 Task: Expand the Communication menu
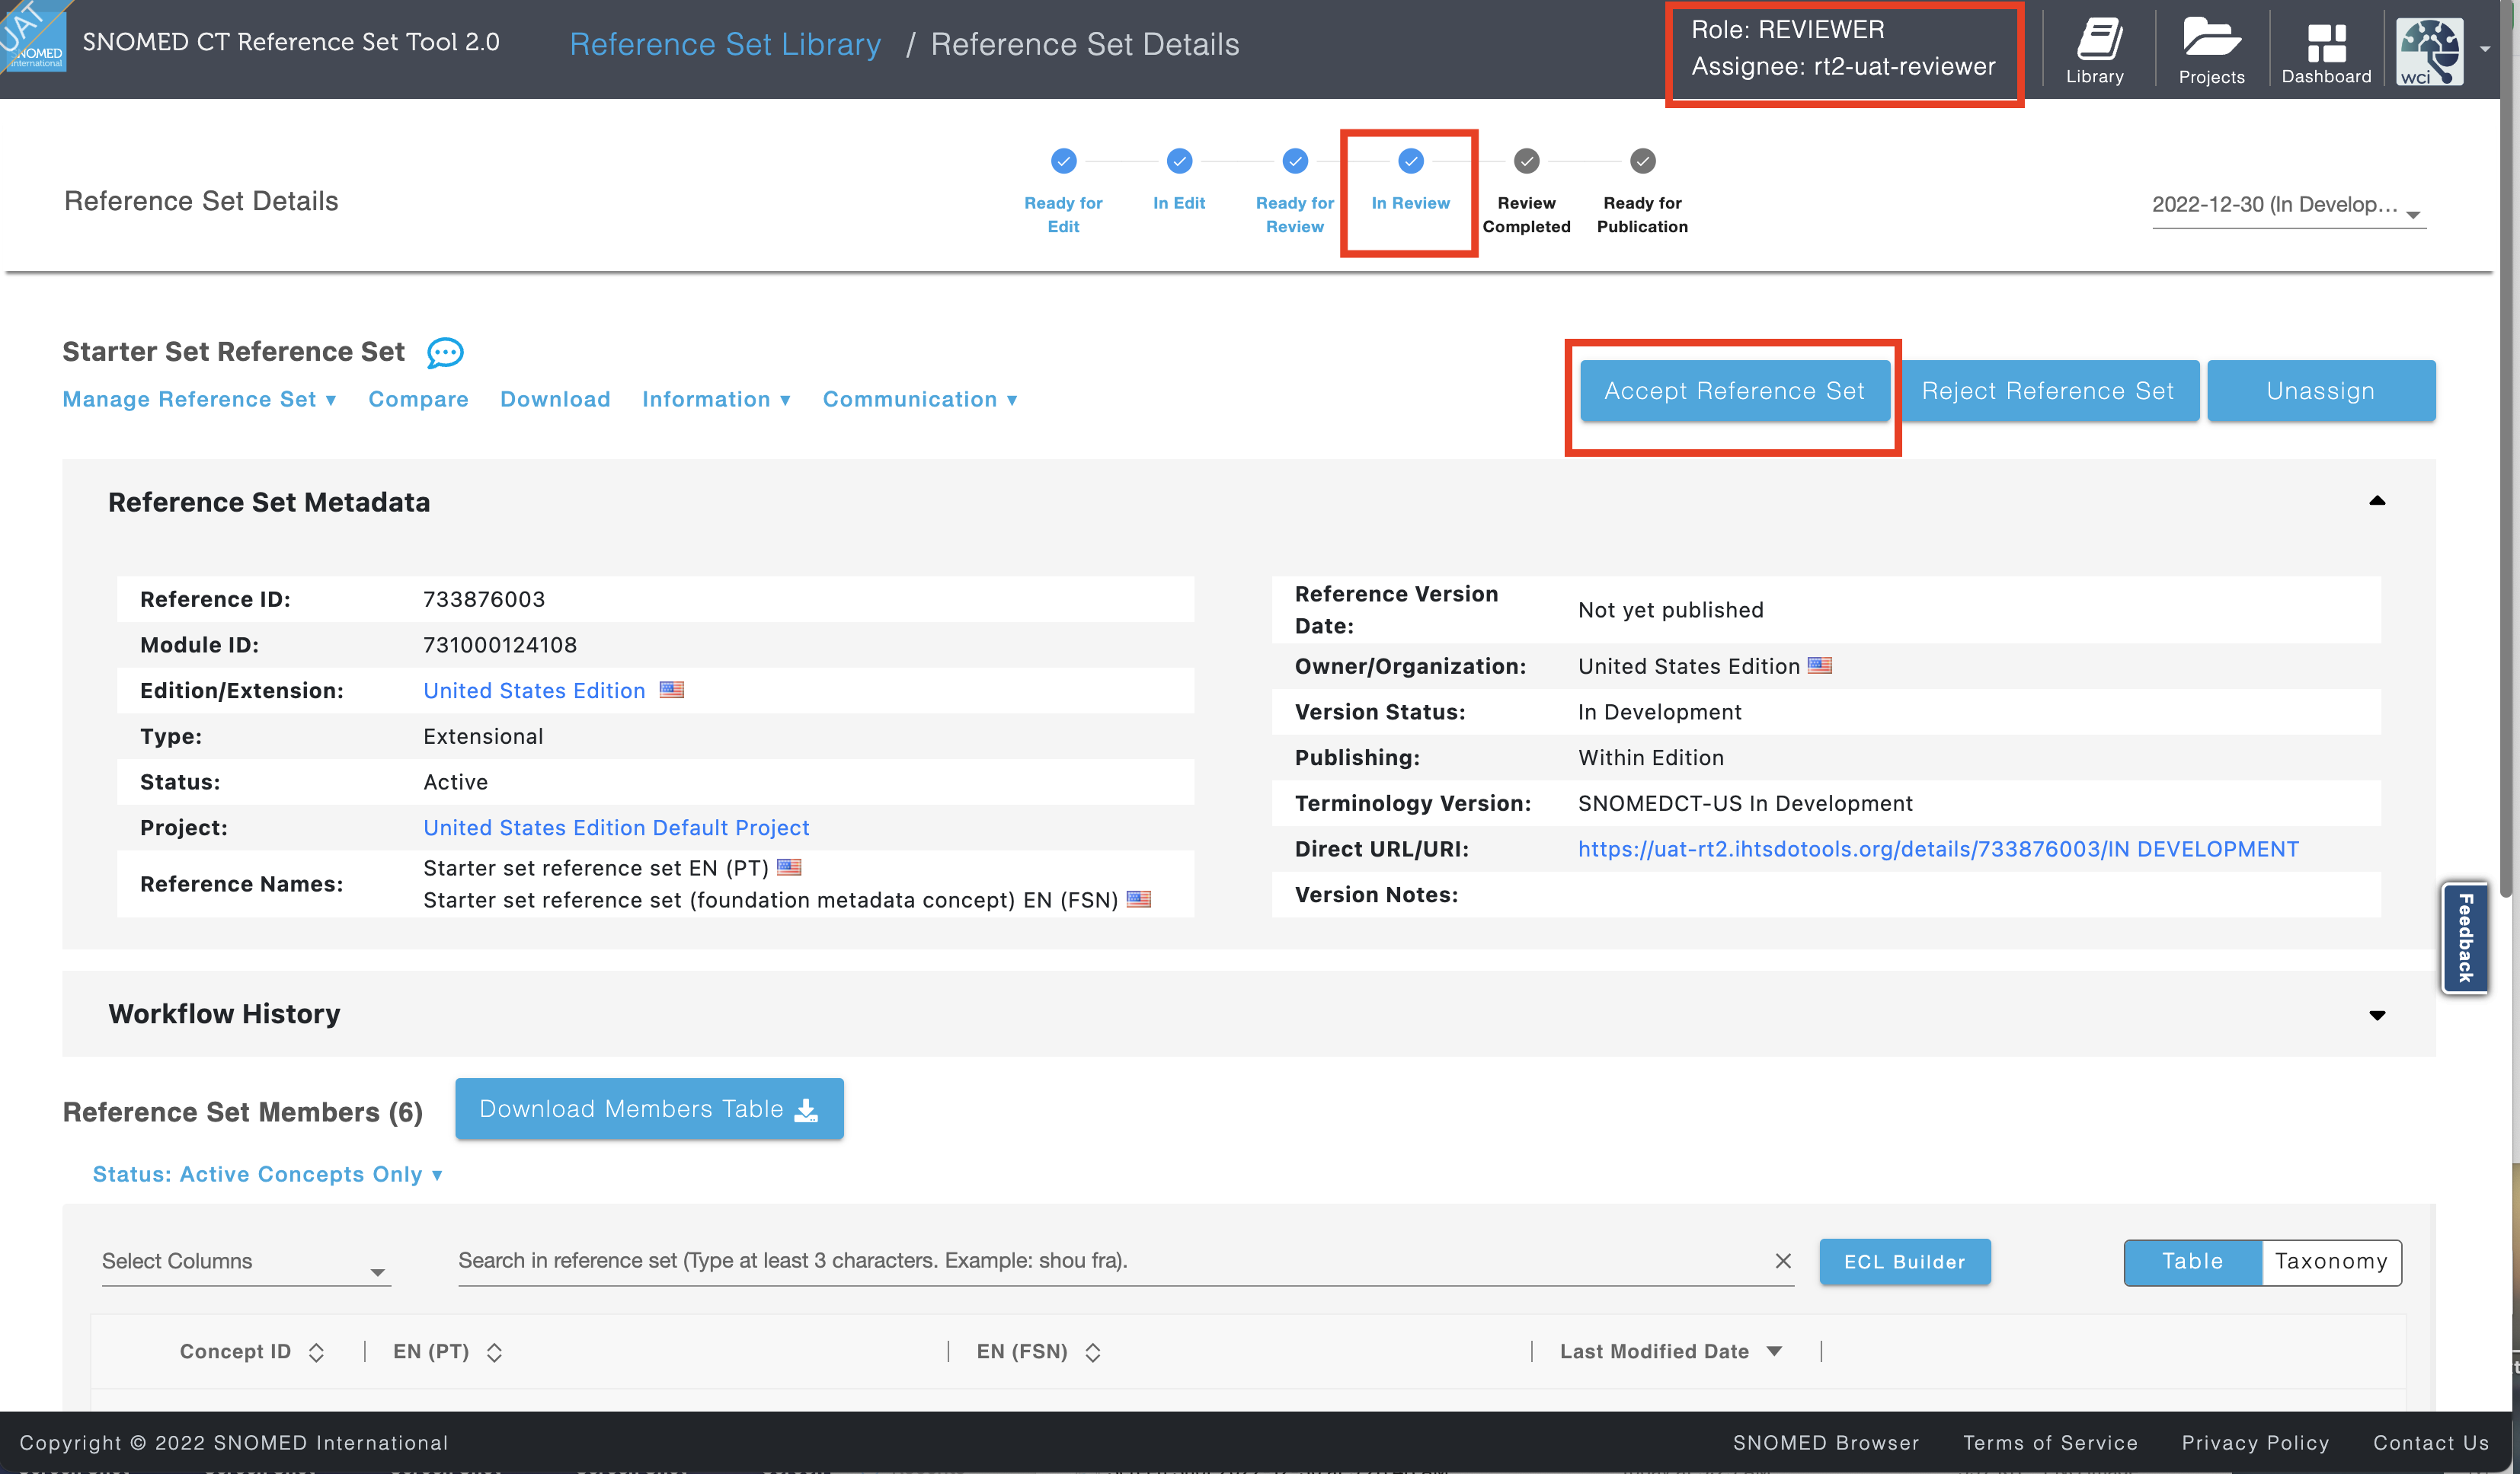tap(920, 400)
